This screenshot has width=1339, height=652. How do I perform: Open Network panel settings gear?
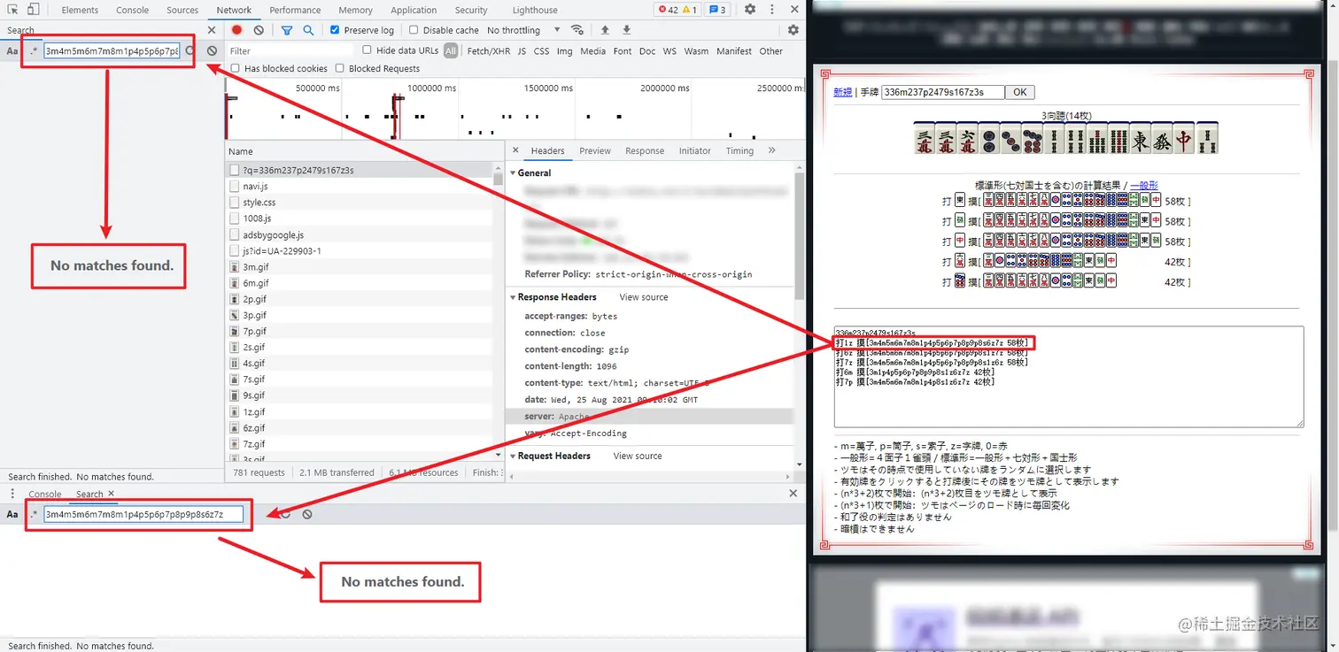793,30
